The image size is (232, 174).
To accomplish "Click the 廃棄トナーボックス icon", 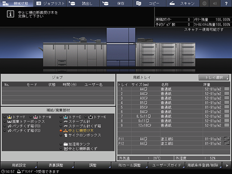I will click(x=9, y=122).
